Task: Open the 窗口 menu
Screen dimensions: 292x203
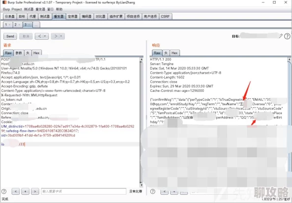Action: pyautogui.click(x=50, y=9)
